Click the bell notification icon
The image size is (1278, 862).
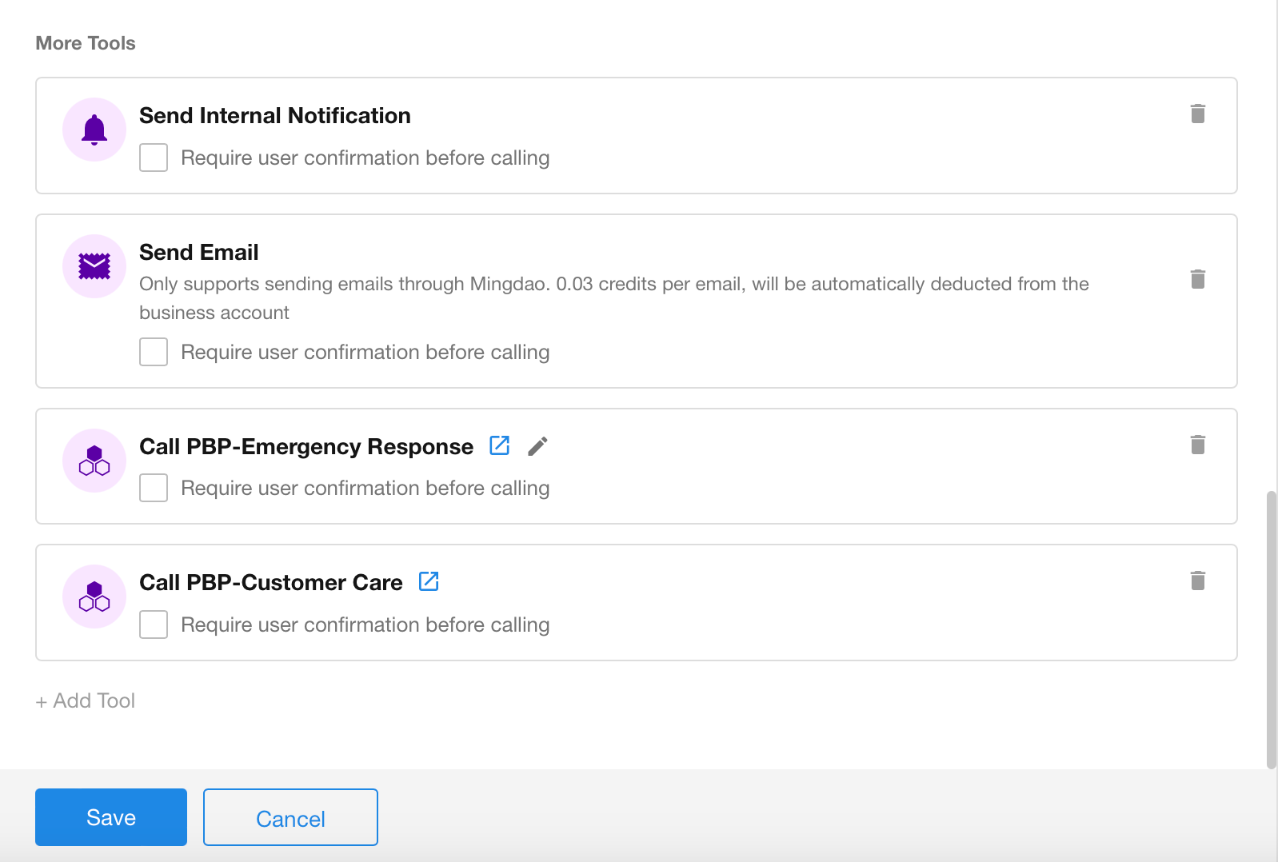point(94,130)
